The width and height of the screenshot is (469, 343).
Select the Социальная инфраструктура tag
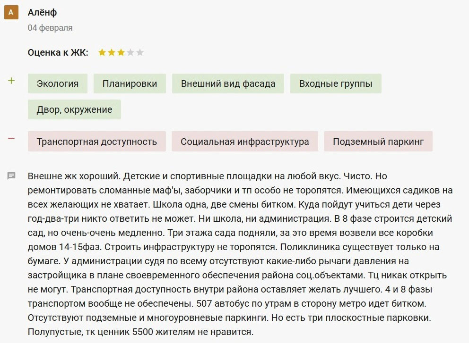coord(245,142)
